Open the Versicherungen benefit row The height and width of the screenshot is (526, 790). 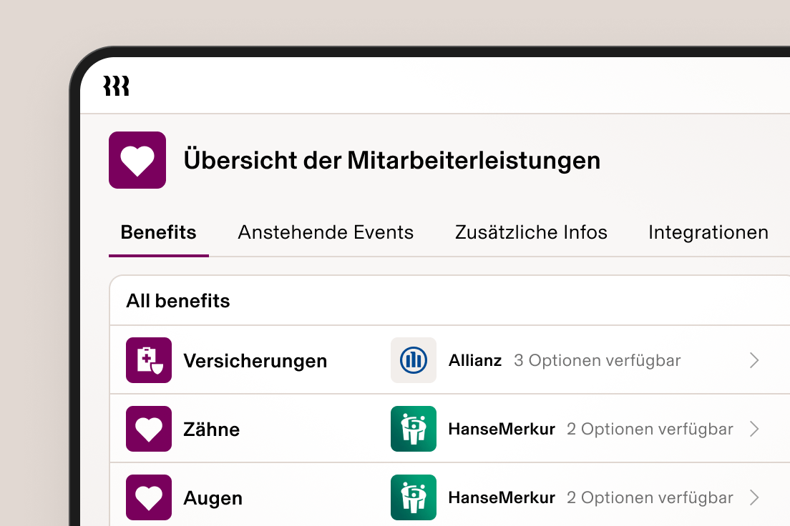[255, 360]
